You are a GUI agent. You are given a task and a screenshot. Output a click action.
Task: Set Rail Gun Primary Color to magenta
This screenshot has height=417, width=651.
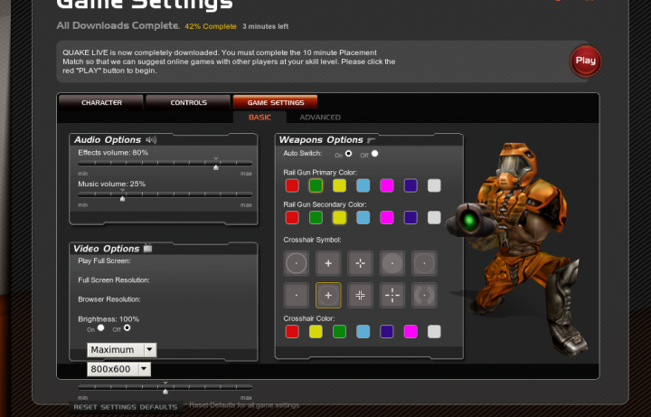tap(387, 185)
